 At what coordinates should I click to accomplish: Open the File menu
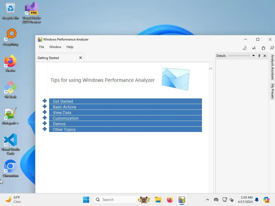tap(42, 47)
